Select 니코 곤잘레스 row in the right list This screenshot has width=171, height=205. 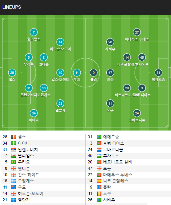click(128, 181)
